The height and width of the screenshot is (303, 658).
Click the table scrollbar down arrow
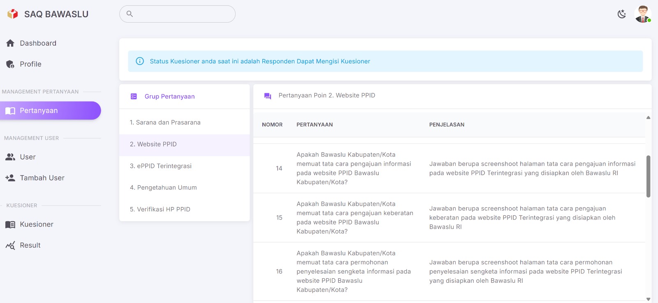(648, 299)
